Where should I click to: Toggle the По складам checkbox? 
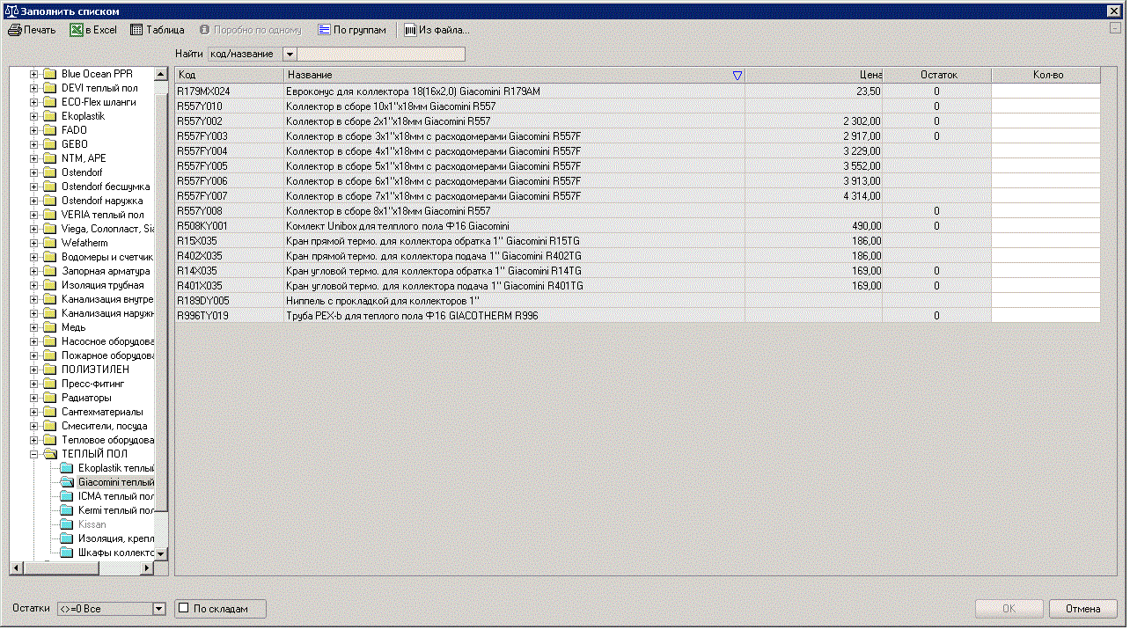tap(184, 608)
